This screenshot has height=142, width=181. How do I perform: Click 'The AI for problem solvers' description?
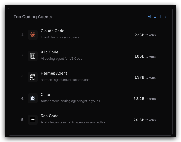tap(60, 37)
